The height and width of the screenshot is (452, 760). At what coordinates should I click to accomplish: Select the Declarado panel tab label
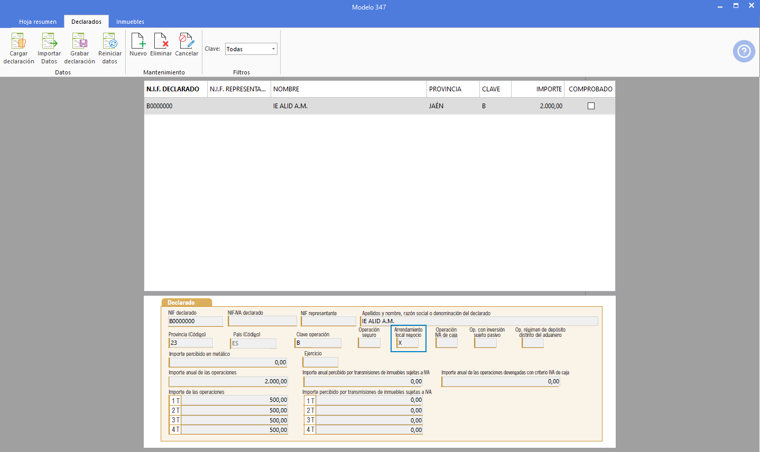click(186, 303)
